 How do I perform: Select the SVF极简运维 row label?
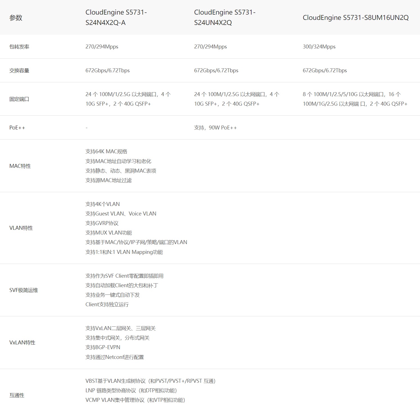(24, 290)
